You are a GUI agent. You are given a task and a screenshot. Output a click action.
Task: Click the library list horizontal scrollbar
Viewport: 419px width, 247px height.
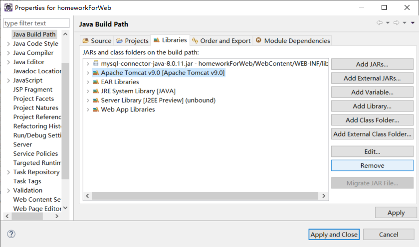point(200,196)
